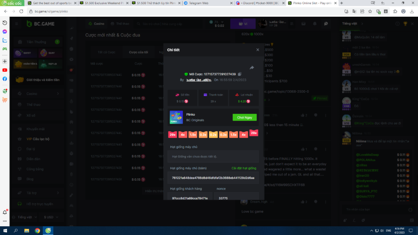Open the notification bell in browser sidebar
418x235 pixels.
pos(5,212)
